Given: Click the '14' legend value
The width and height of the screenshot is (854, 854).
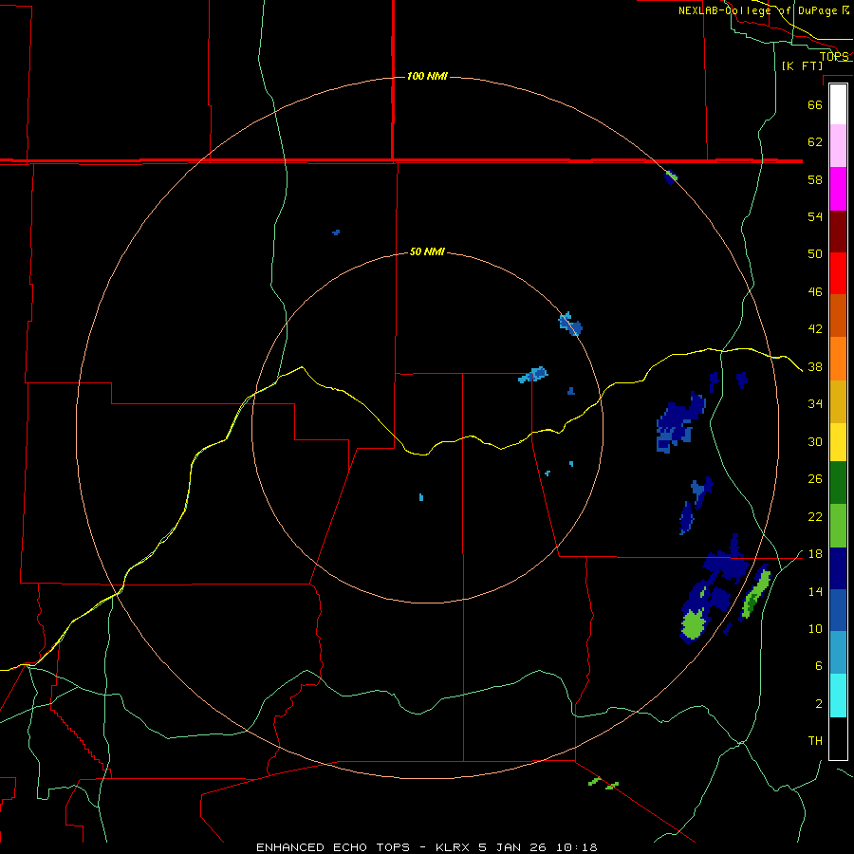Looking at the screenshot, I should click(x=815, y=591).
